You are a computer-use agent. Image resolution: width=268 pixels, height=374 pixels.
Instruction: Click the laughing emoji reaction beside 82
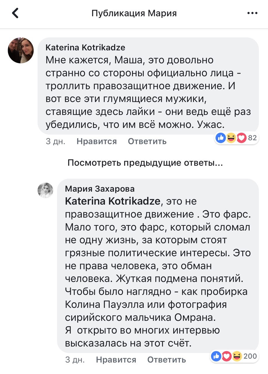(x=231, y=138)
